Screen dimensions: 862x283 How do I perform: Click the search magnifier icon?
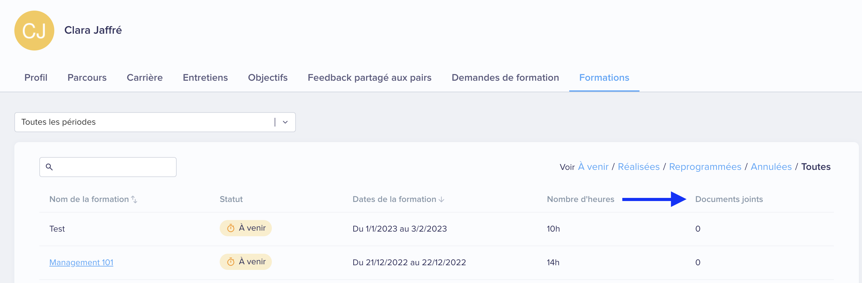pos(49,167)
